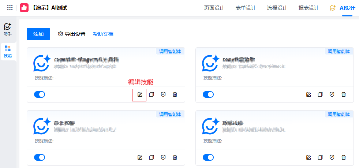The height and width of the screenshot is (168, 359).
Task: Open shield permission icon in top-right card
Action: coord(332,94)
